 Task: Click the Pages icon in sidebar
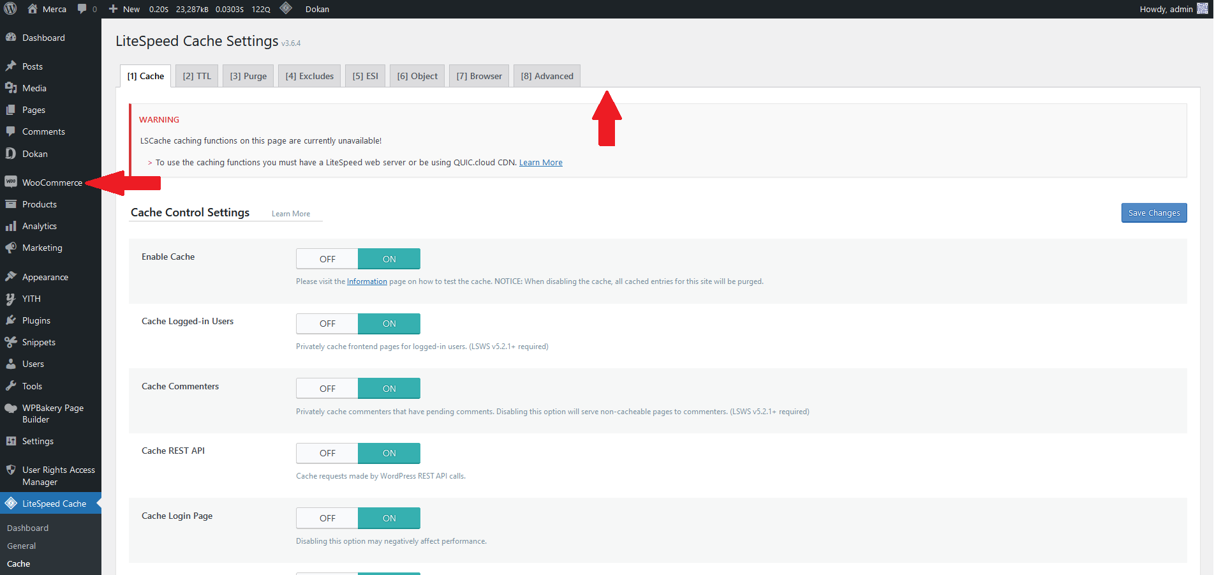(11, 110)
